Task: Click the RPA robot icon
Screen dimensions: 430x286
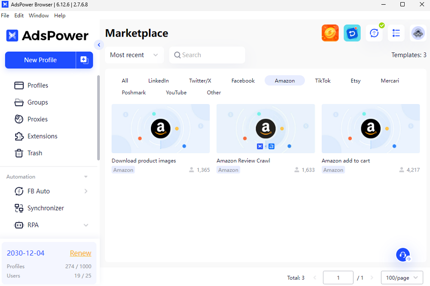Action: 19,225
